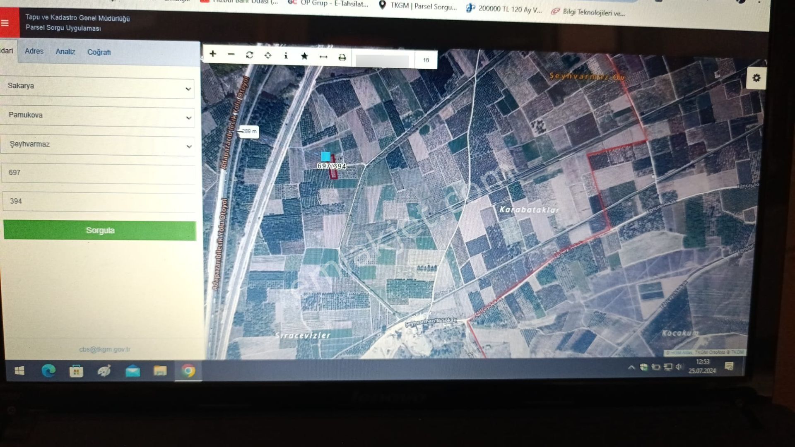Open the Coğrafi tab
The image size is (795, 447).
pos(99,53)
